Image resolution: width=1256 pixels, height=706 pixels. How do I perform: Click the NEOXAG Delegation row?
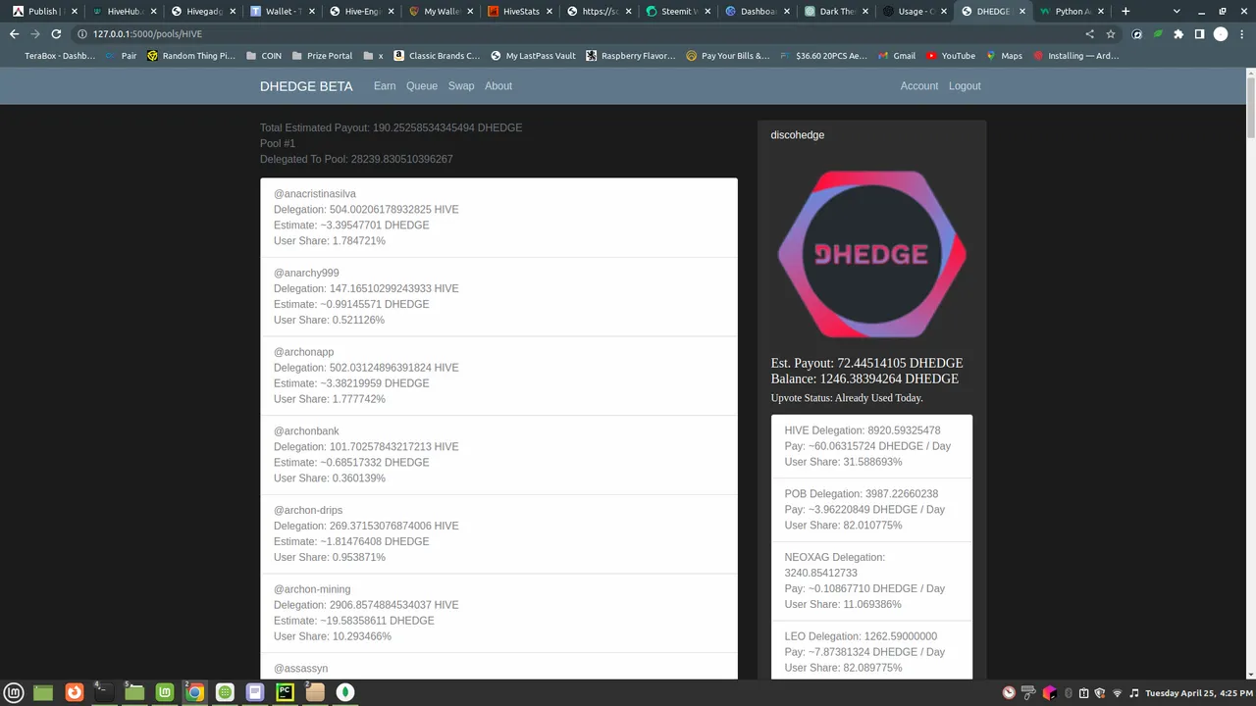coord(871,580)
